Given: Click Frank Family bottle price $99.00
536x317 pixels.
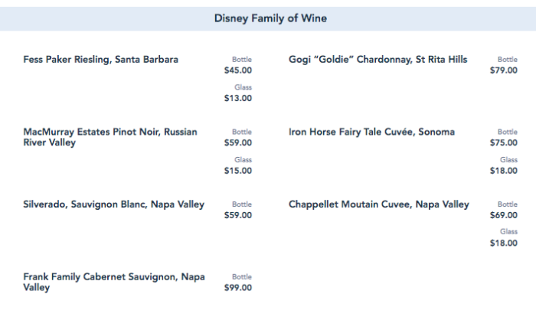Looking at the screenshot, I should 237,288.
